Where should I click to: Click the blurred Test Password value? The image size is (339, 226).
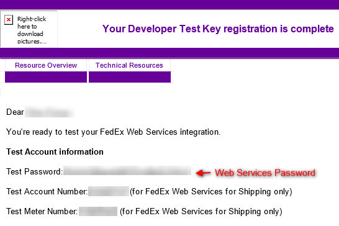[x=127, y=171]
